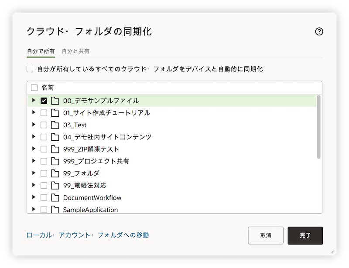The width and height of the screenshot is (349, 268).
Task: Select the 自分で所有 tab
Action: 41,51
